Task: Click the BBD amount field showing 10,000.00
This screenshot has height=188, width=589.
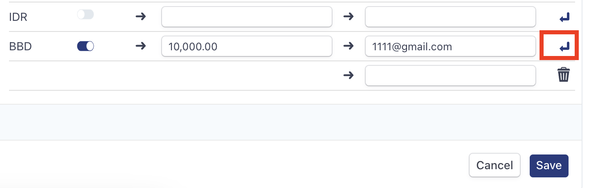Action: click(x=247, y=46)
